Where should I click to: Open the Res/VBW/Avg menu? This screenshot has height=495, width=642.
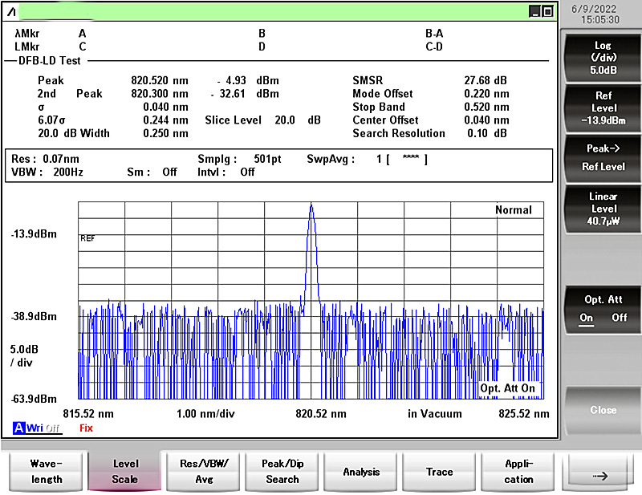[204, 471]
